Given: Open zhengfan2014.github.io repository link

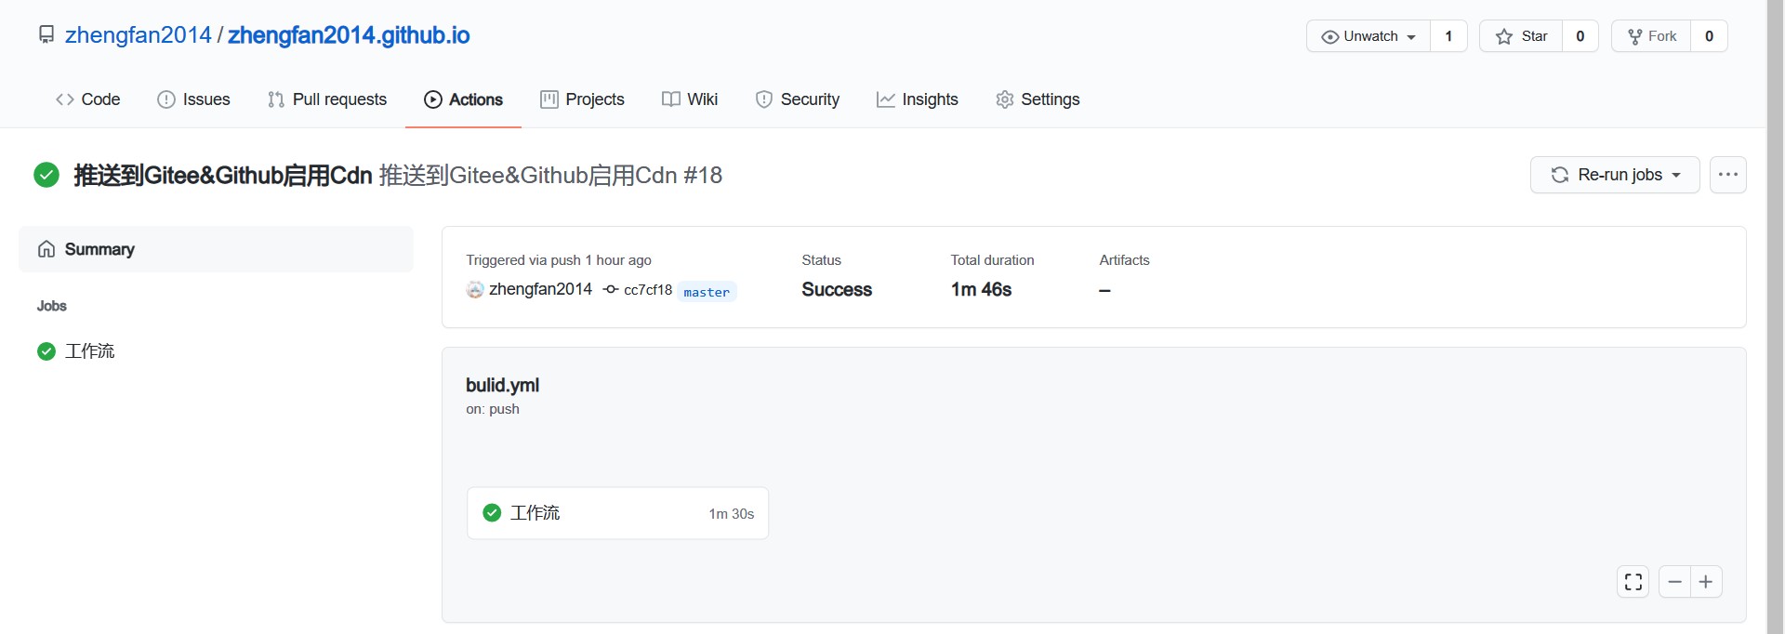Looking at the screenshot, I should click(x=349, y=35).
